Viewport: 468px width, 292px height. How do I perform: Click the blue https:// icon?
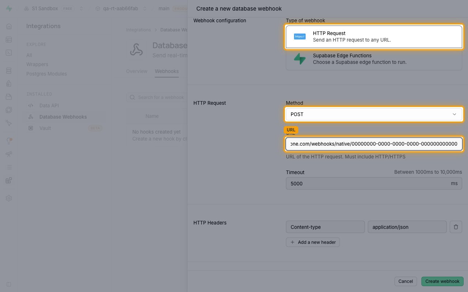[300, 36]
